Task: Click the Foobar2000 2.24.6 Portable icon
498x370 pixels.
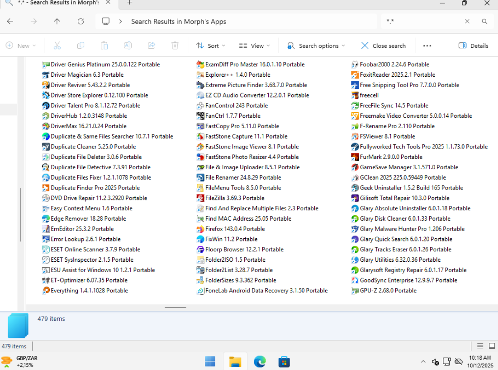Action: pyautogui.click(x=356, y=65)
